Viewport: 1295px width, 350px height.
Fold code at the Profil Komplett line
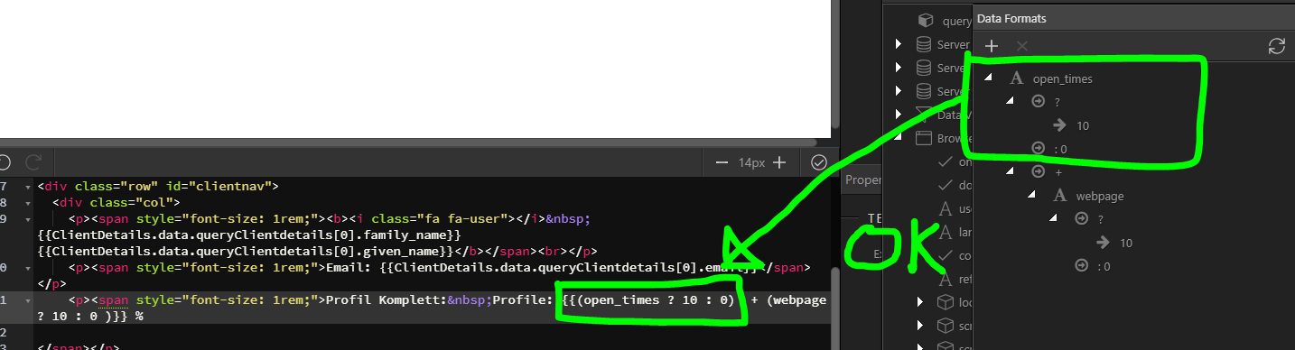pos(28,300)
